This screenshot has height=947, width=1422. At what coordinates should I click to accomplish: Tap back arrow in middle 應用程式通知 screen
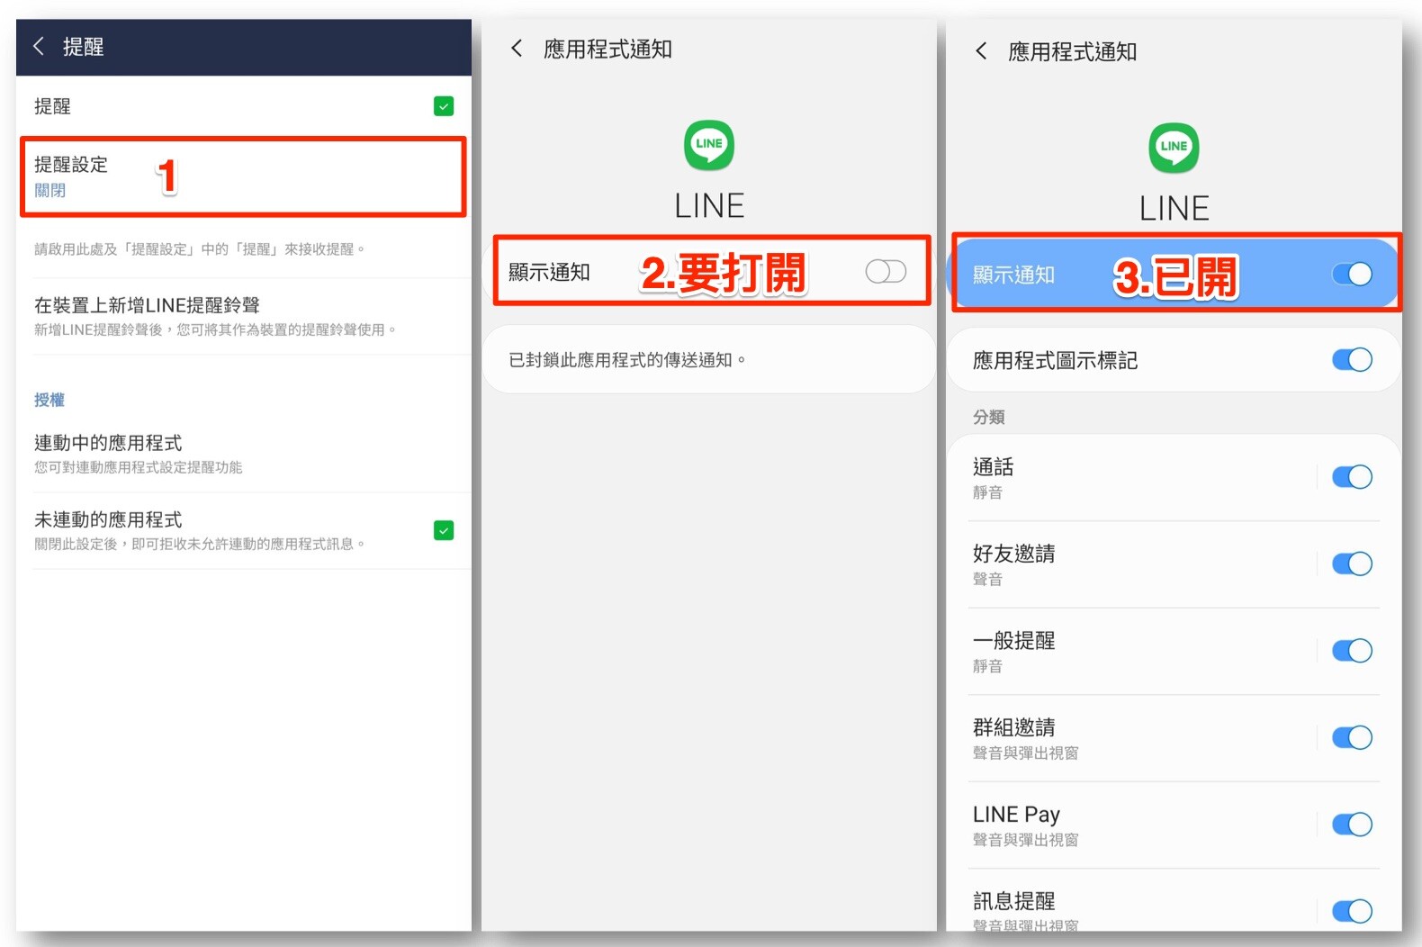517,49
